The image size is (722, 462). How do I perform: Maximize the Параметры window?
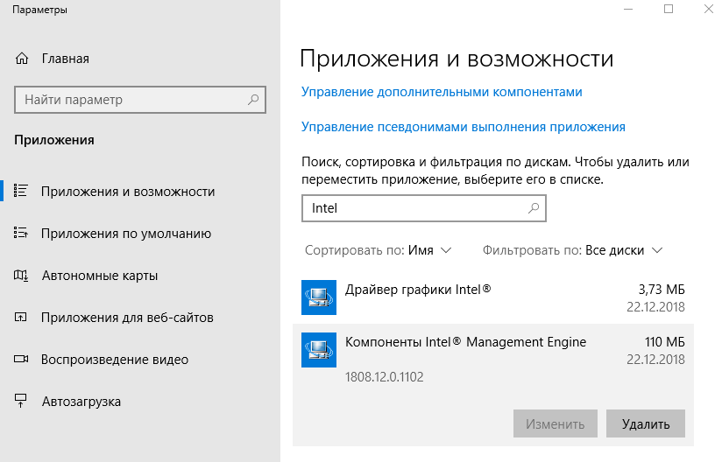(669, 9)
